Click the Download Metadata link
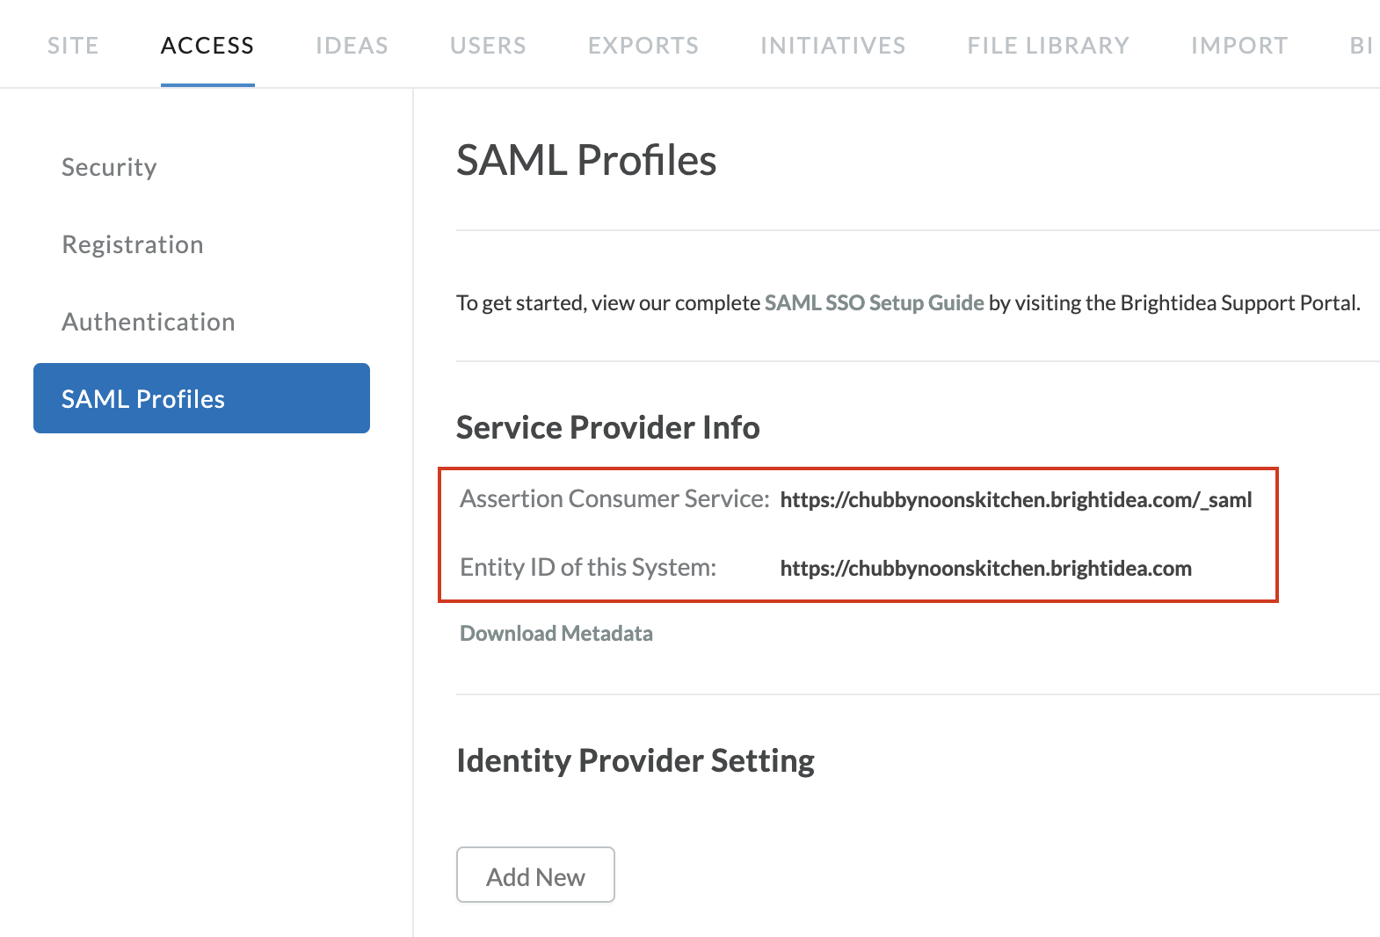The width and height of the screenshot is (1380, 937). pyautogui.click(x=556, y=634)
